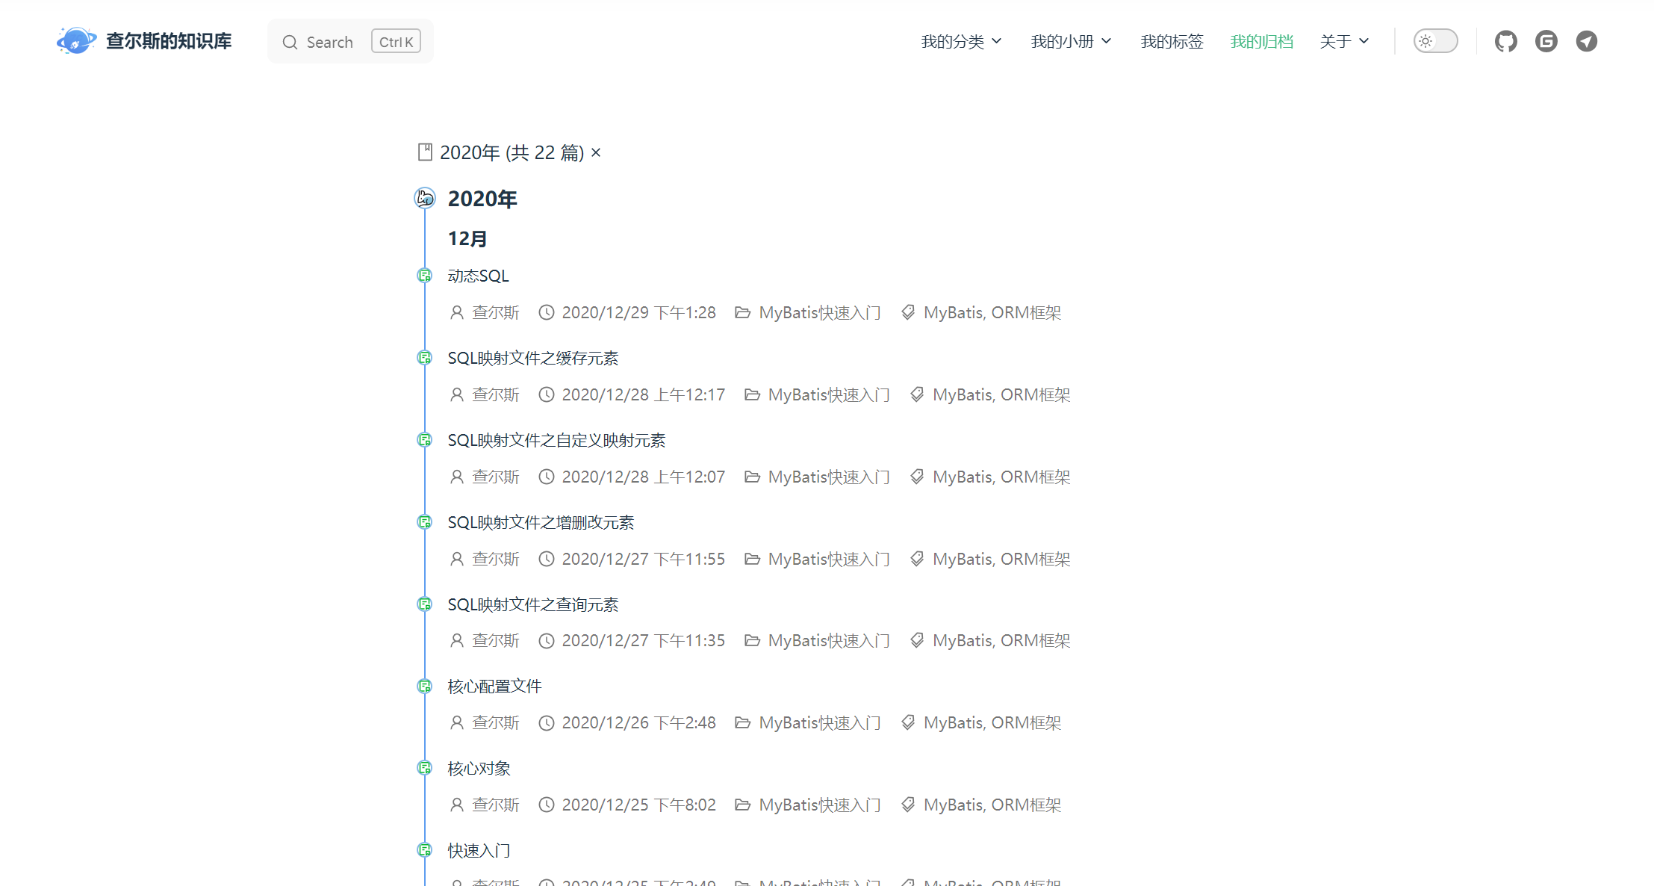The width and height of the screenshot is (1654, 886).
Task: Expand the 我的分类 dropdown menu
Action: [960, 41]
